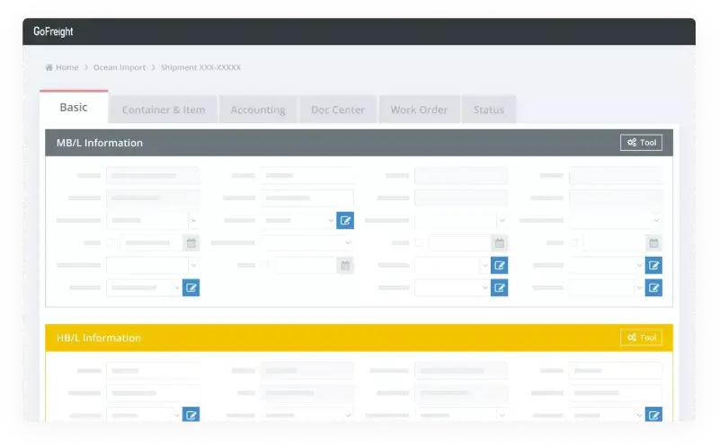Click the edit icon at HB/L section's right edge
Screen dimensions: 719x448
pyautogui.click(x=654, y=414)
